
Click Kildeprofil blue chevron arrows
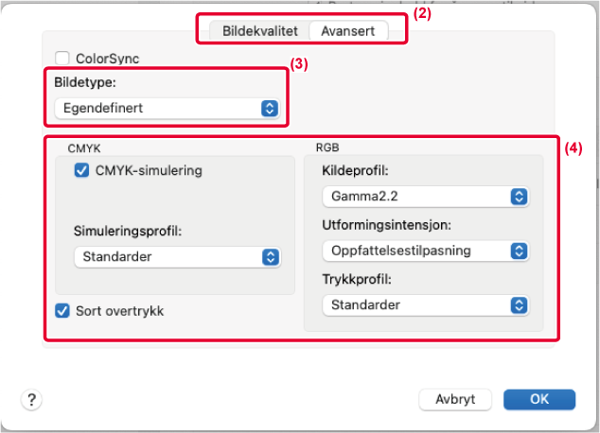pyautogui.click(x=519, y=197)
